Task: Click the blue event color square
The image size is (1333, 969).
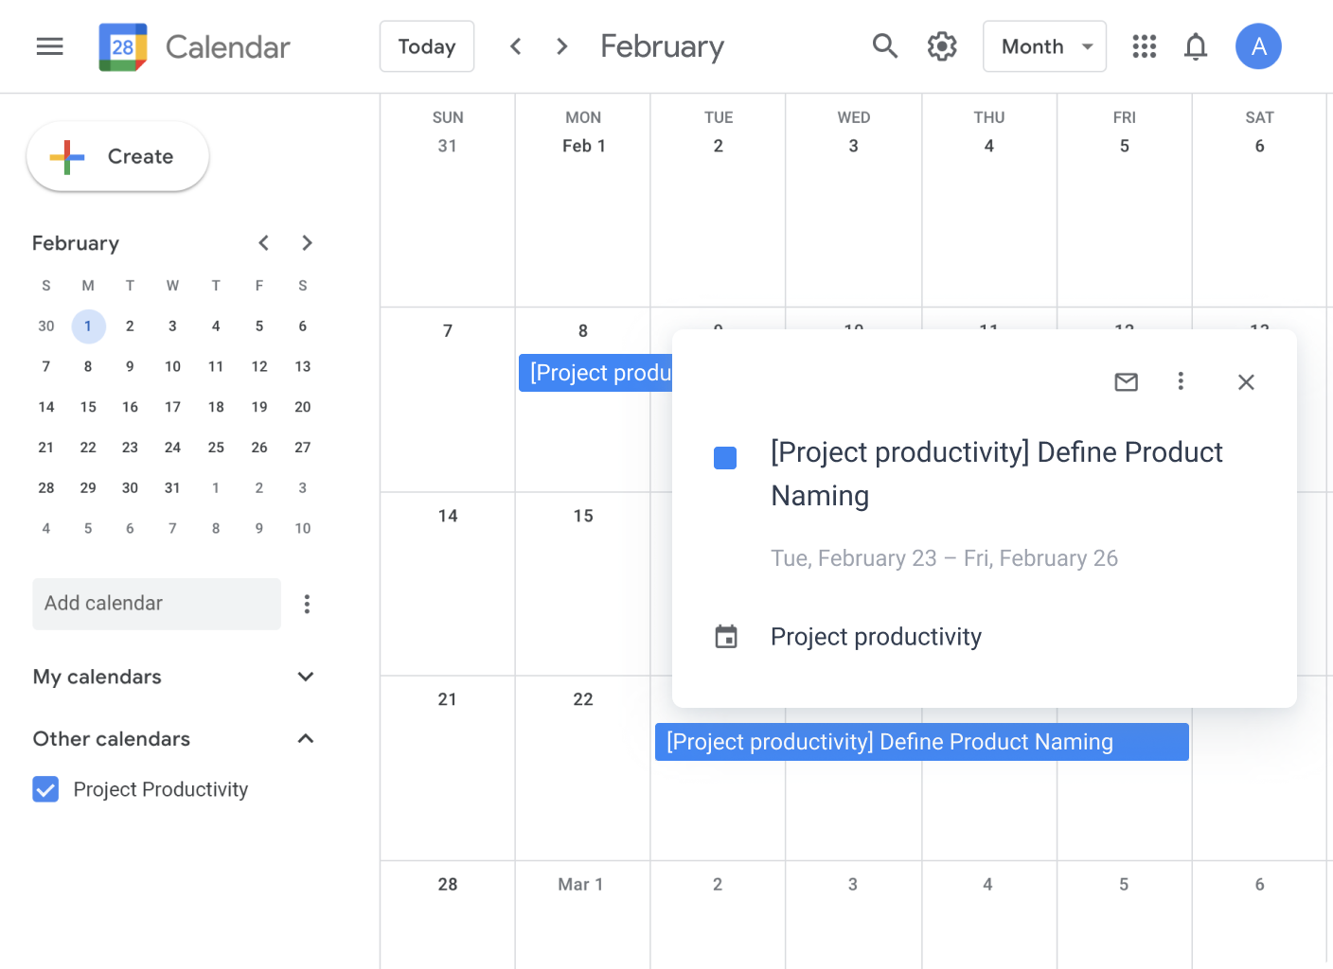Action: click(725, 458)
